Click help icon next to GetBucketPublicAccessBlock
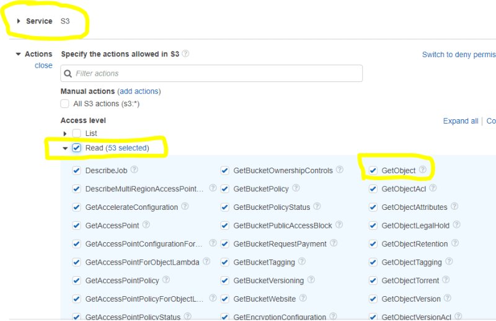This screenshot has height=321, width=496. click(x=339, y=225)
